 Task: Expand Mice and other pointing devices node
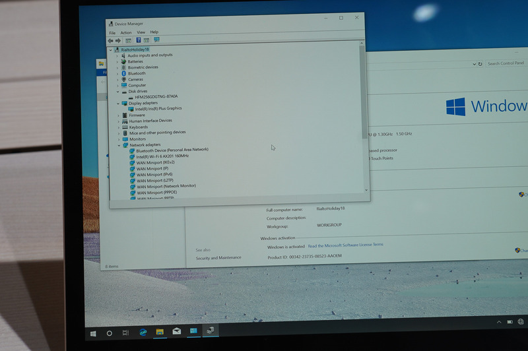[119, 133]
